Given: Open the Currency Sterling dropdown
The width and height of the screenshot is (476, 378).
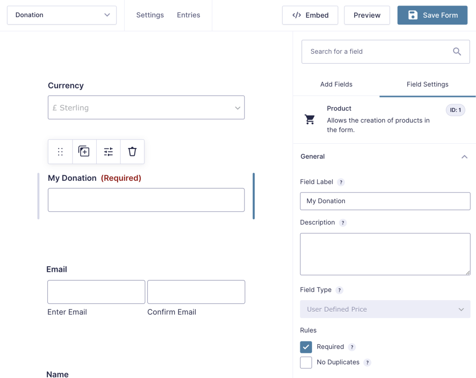Looking at the screenshot, I should pyautogui.click(x=146, y=108).
